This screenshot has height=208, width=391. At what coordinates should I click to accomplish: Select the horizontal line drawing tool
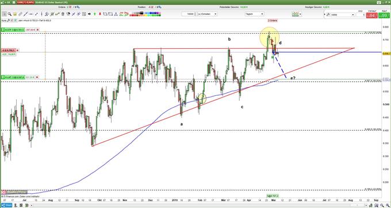[31, 14]
